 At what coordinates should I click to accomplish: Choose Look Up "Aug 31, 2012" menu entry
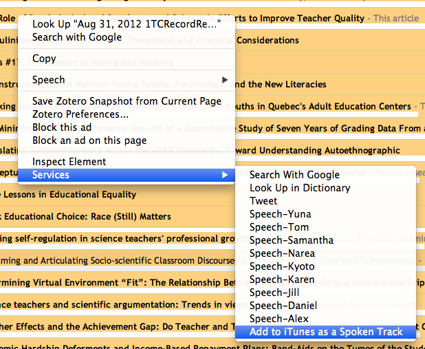[127, 24]
